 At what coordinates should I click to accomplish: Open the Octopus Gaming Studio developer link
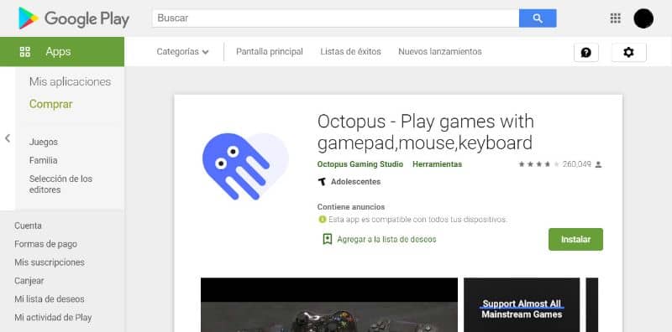coord(360,164)
